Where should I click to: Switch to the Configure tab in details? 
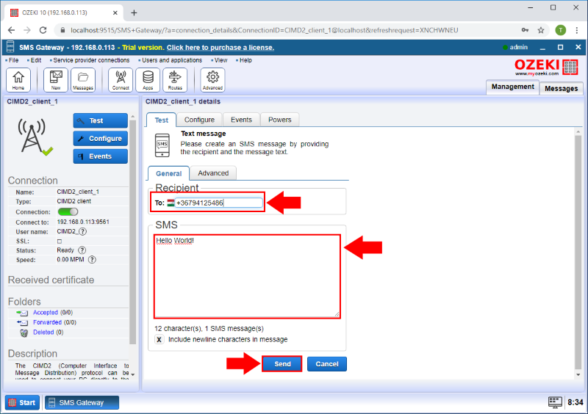tap(199, 120)
